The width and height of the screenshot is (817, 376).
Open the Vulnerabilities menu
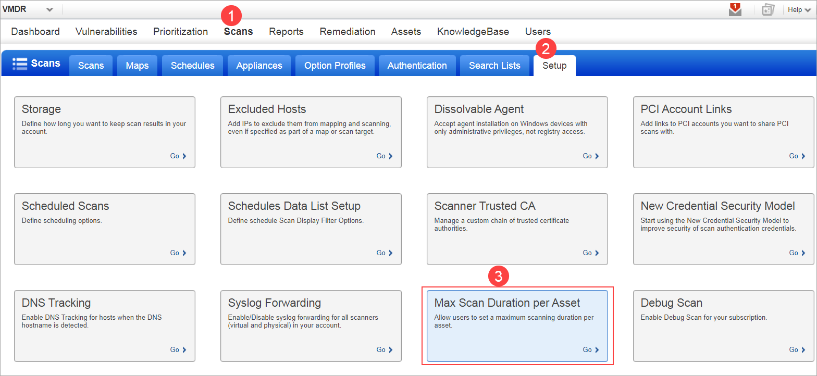click(x=106, y=31)
